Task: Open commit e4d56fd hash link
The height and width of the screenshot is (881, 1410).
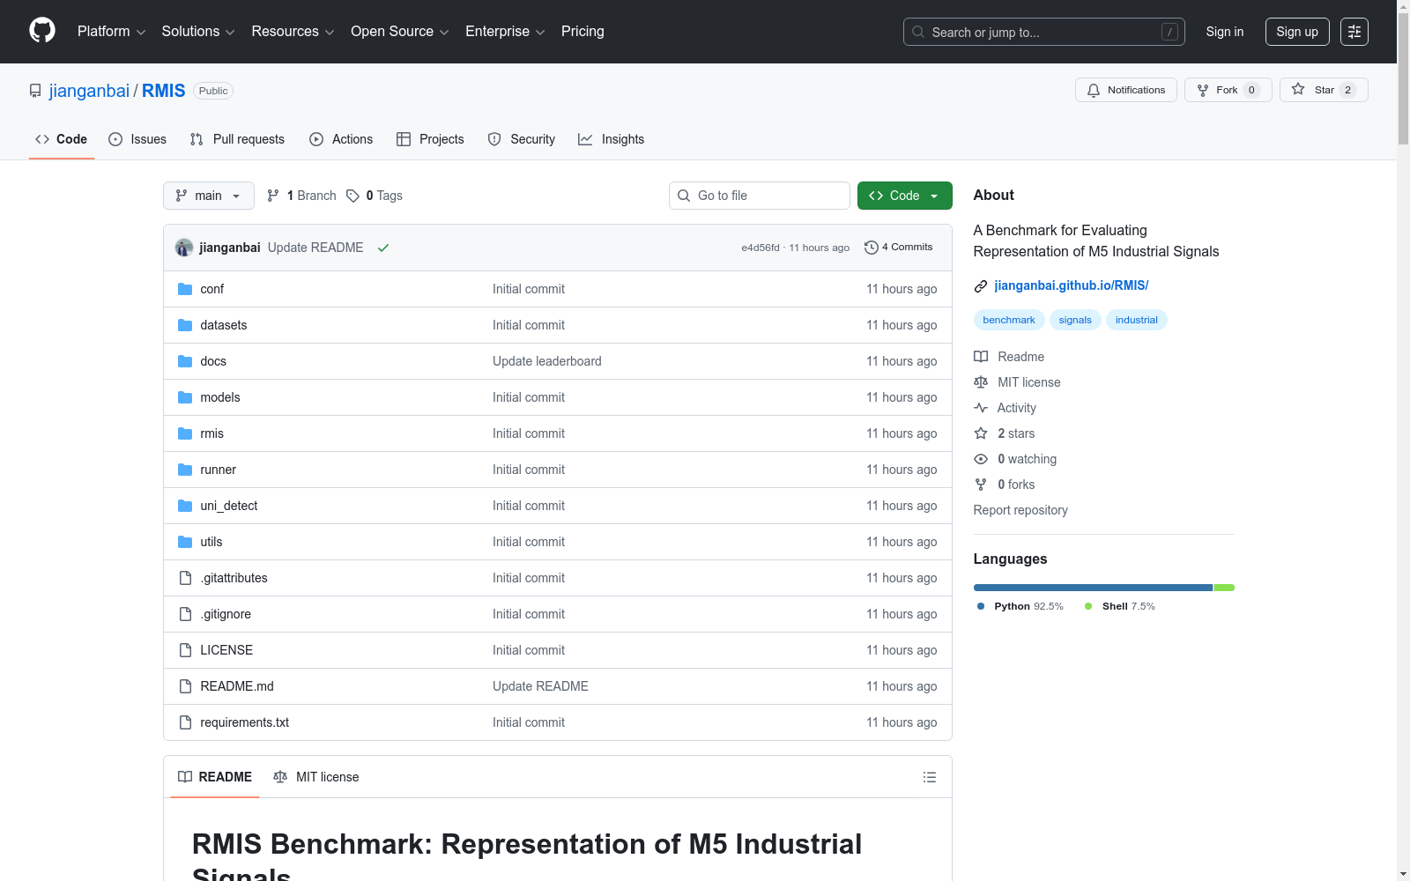Action: click(x=761, y=248)
